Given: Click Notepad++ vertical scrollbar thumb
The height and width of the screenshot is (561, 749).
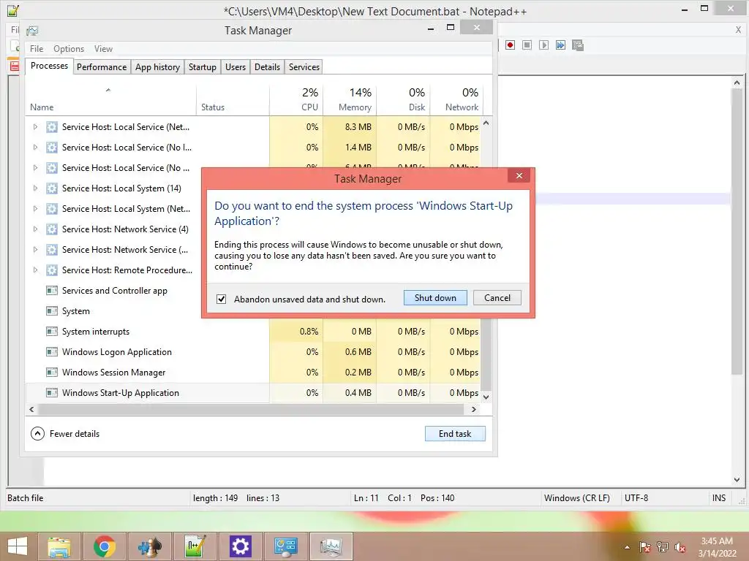Looking at the screenshot, I should click(737, 232).
